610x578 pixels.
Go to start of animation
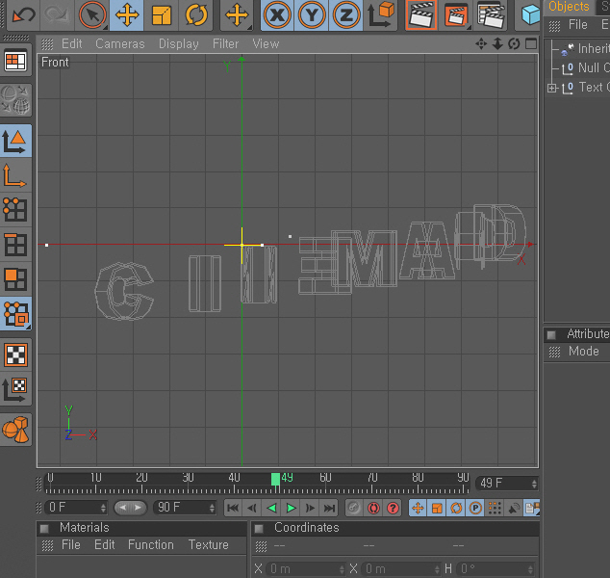coord(233,508)
